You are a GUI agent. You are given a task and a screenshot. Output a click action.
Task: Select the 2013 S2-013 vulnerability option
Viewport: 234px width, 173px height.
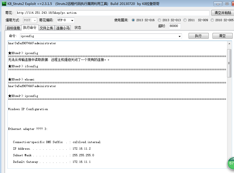[x=169, y=20]
